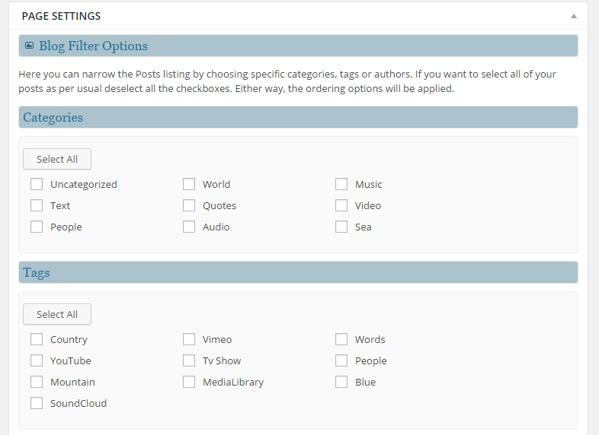
Task: Click the Blog Filter Options image icon
Action: coord(29,46)
